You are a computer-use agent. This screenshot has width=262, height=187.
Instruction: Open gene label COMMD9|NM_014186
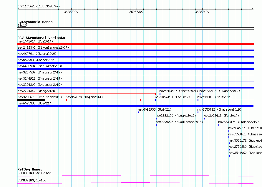[x=32, y=180]
